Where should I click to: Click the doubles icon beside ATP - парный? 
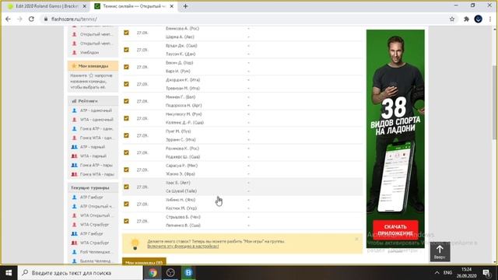75,147
